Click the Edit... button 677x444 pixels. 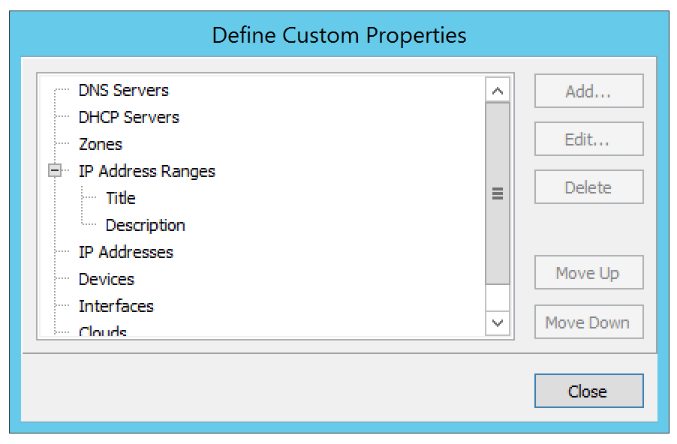(588, 139)
